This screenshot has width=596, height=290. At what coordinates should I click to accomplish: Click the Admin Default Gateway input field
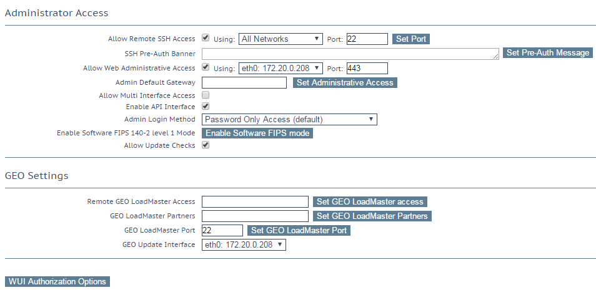(x=244, y=82)
